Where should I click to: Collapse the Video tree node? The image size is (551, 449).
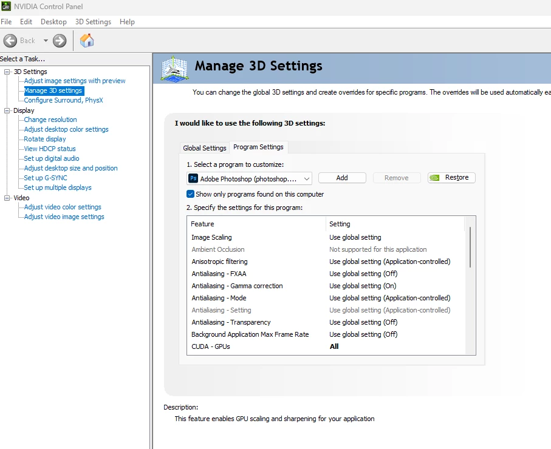pos(7,198)
